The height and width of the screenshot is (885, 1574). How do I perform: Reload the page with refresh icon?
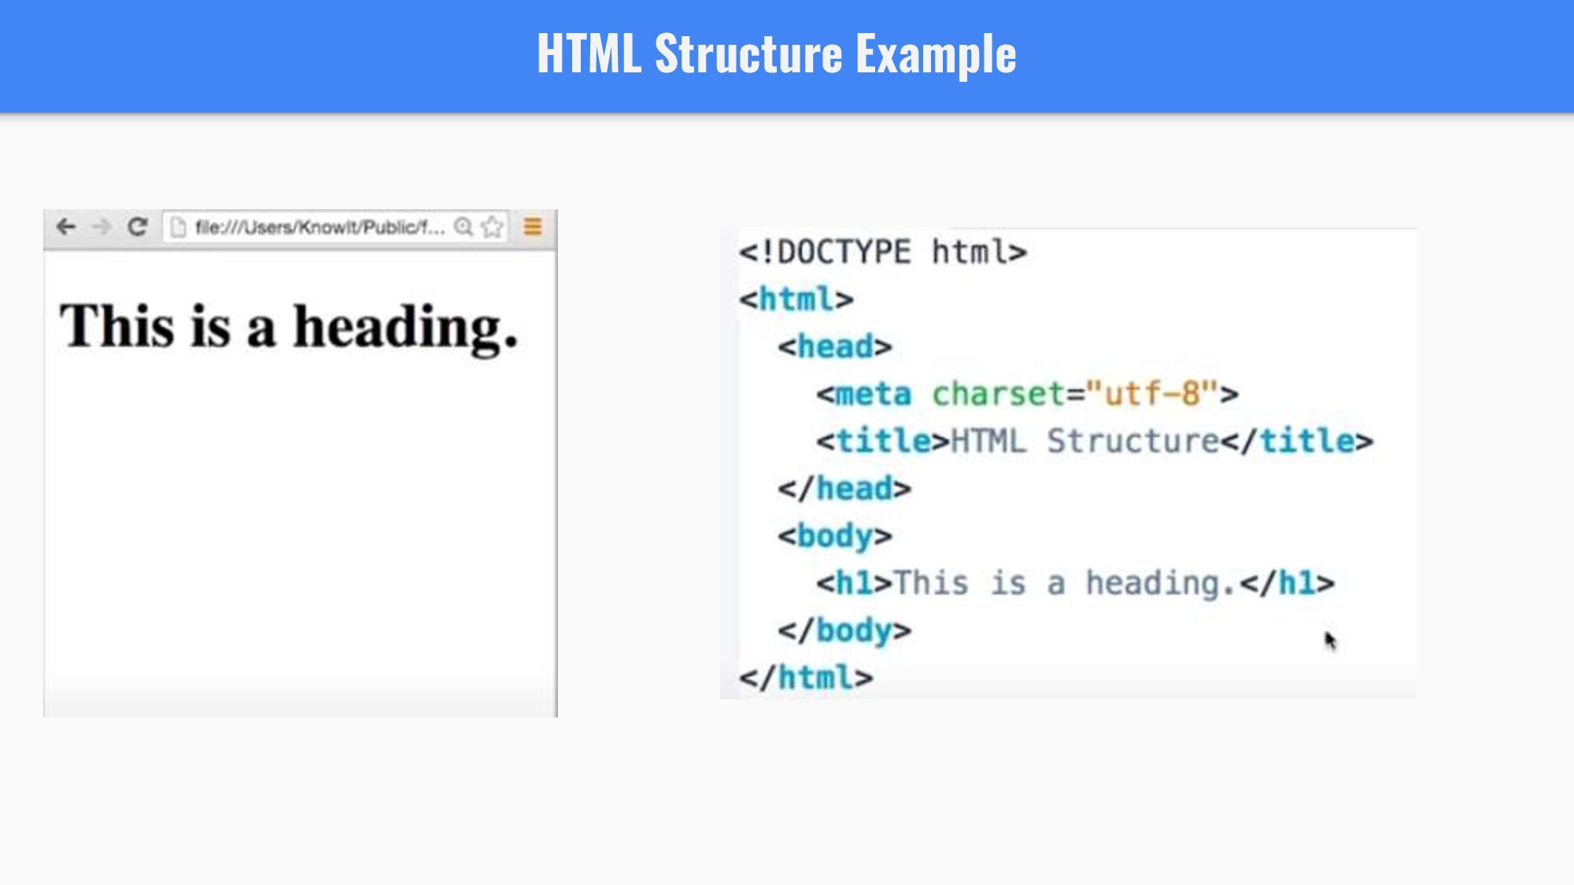(x=138, y=227)
